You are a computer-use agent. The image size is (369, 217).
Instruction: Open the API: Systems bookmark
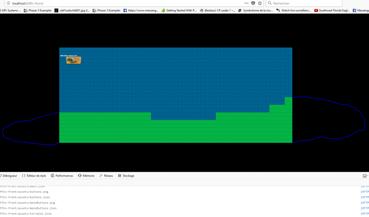10,11
